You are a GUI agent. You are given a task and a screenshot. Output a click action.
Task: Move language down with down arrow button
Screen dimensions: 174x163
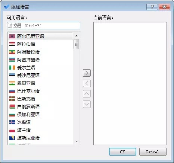click(87, 104)
